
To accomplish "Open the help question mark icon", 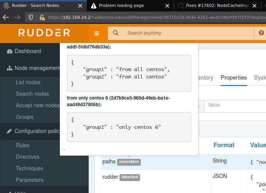I will [x=261, y=33].
